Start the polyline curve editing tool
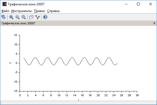 [x=38, y=17]
